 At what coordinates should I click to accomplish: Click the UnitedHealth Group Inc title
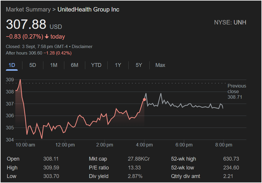coord(89,9)
